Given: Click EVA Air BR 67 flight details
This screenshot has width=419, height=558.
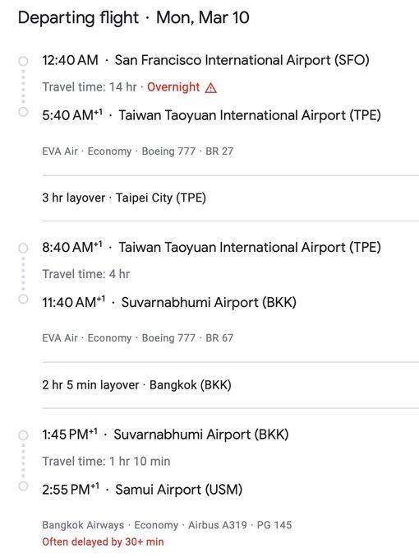Looking at the screenshot, I should click(137, 337).
